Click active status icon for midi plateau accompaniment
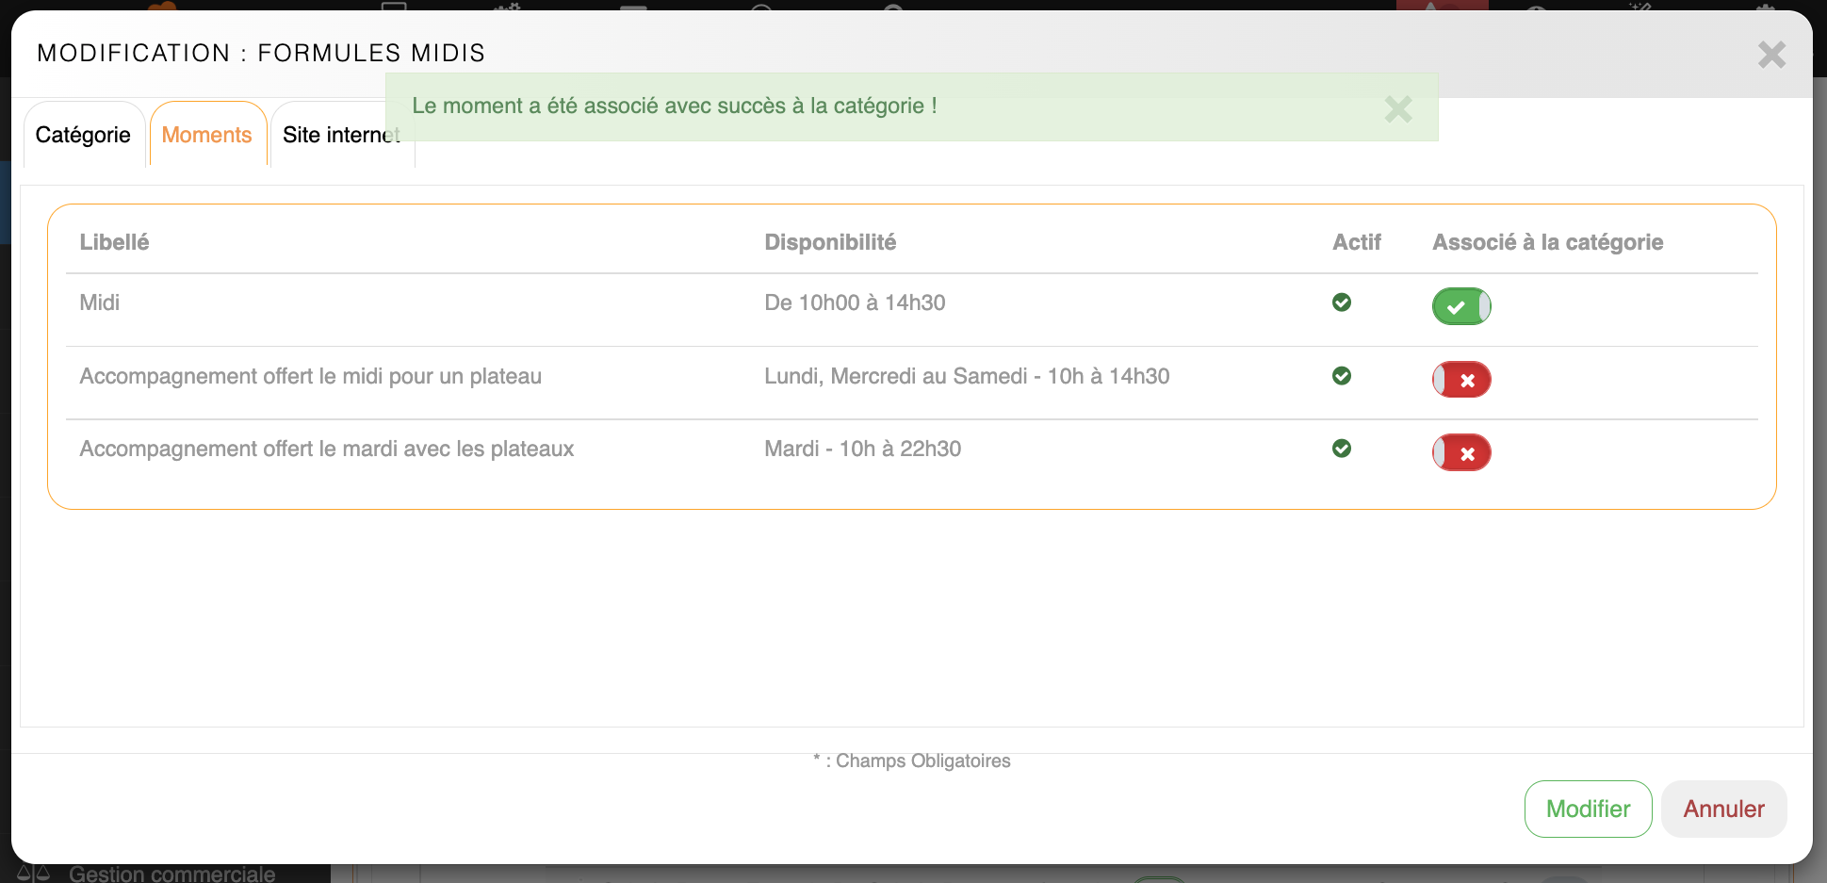The width and height of the screenshot is (1827, 883). [1342, 376]
